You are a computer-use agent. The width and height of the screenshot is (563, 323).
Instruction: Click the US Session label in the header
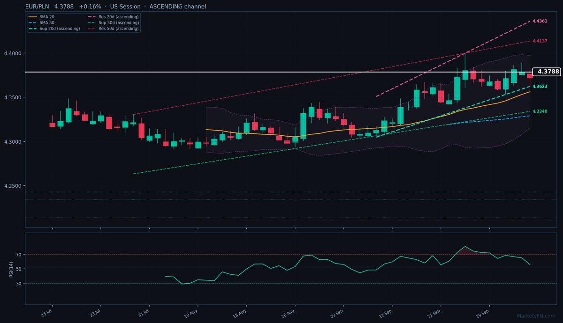(125, 7)
